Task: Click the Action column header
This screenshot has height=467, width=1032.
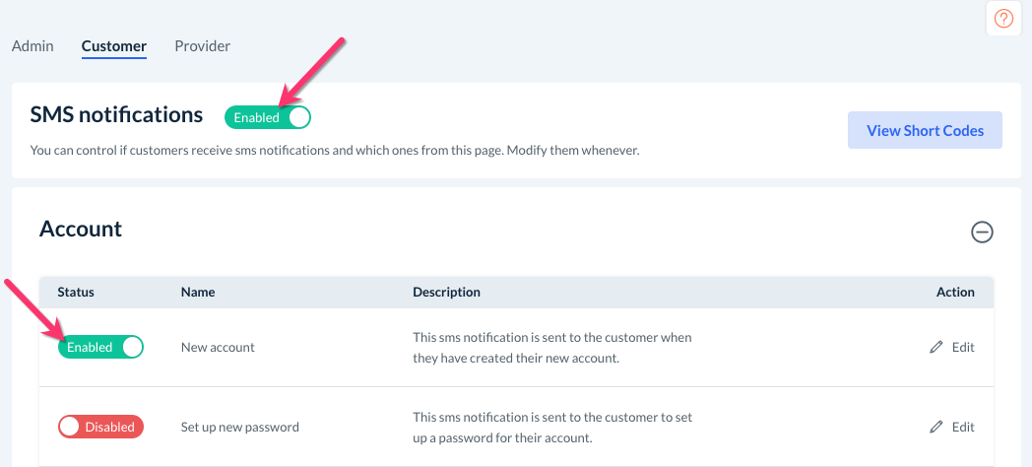Action: coord(955,292)
